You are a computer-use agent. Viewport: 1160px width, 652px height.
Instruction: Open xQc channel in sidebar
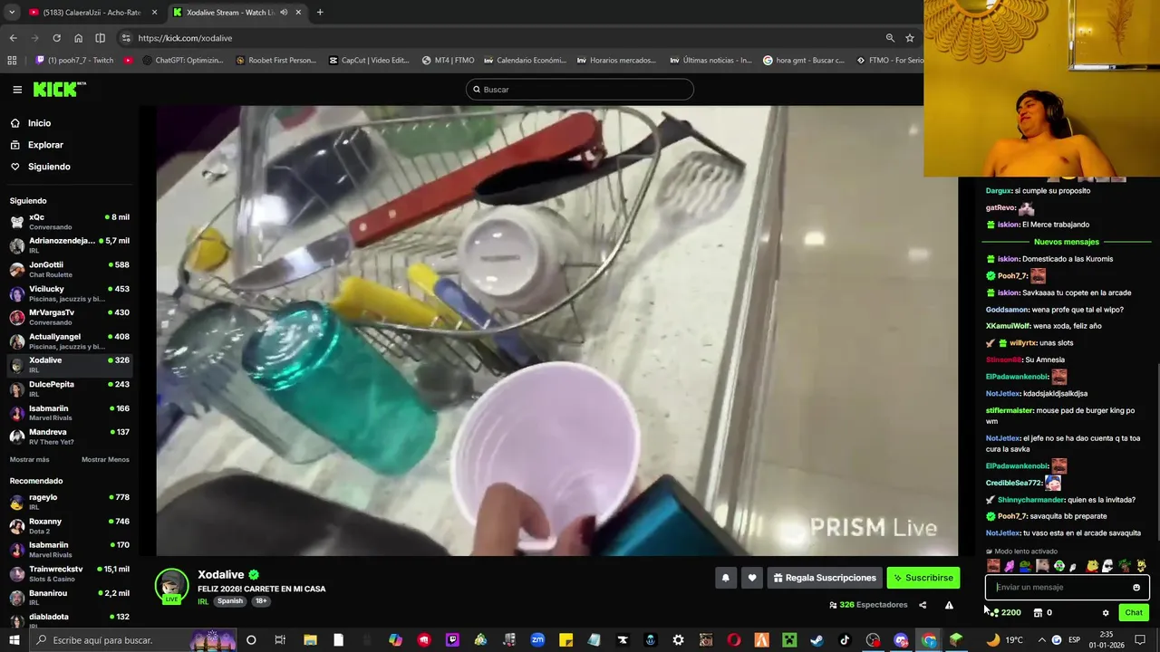pos(69,222)
